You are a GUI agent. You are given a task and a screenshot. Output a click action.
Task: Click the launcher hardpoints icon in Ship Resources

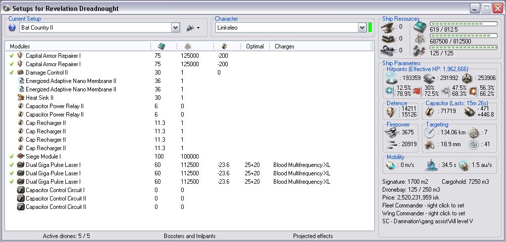387,39
